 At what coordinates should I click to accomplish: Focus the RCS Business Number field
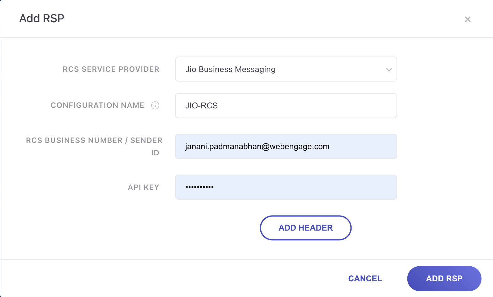[x=286, y=146]
